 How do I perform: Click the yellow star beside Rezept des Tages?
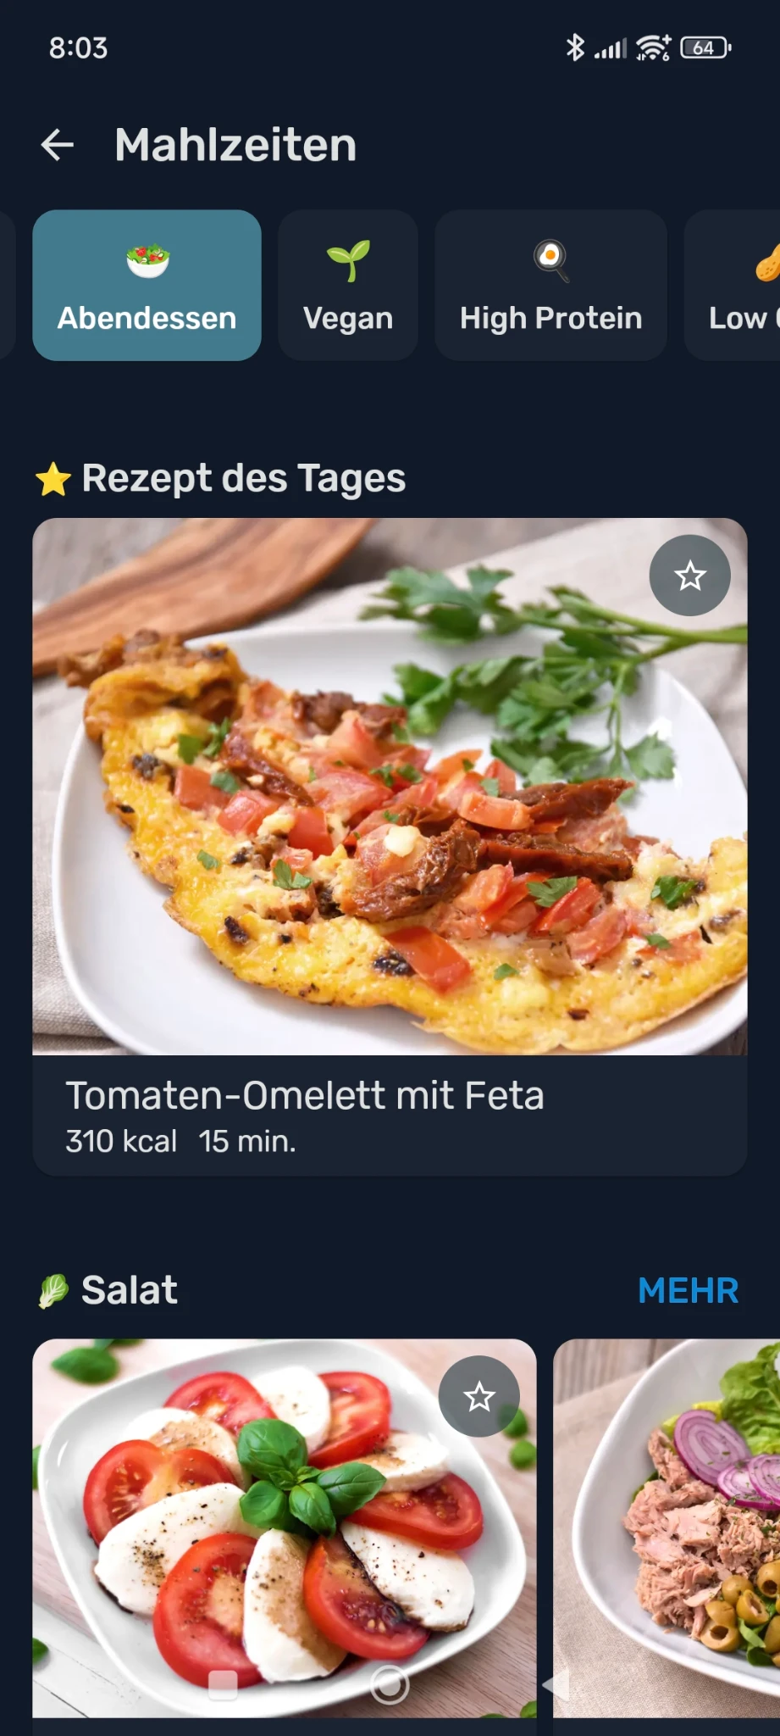point(53,479)
